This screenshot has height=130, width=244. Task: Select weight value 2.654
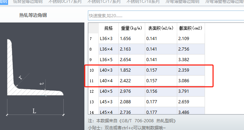(x=132, y=60)
